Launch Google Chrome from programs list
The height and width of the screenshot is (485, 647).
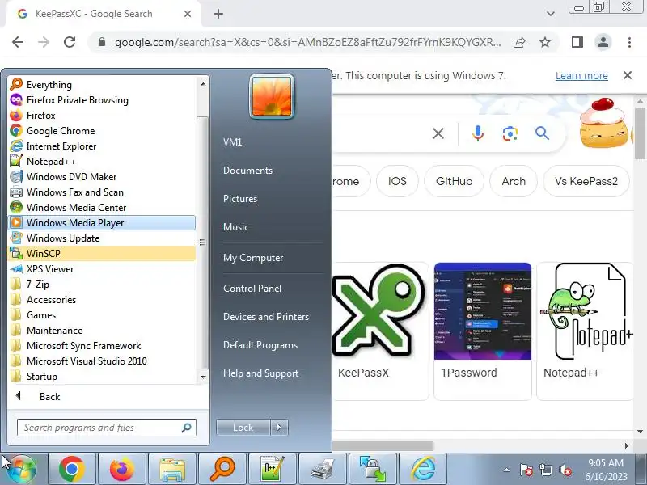coord(102,131)
